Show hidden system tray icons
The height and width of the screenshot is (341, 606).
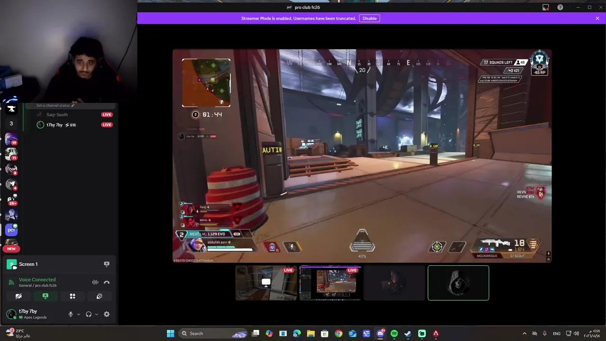(x=524, y=333)
